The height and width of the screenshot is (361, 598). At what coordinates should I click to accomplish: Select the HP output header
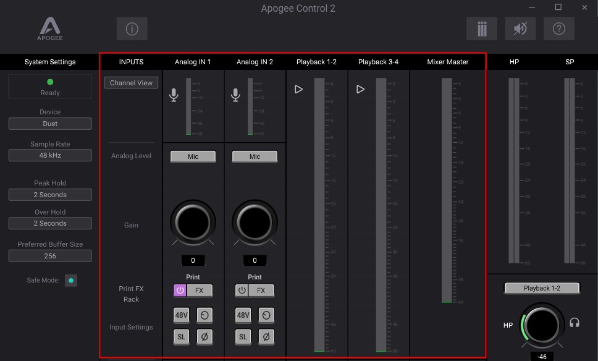pos(514,62)
